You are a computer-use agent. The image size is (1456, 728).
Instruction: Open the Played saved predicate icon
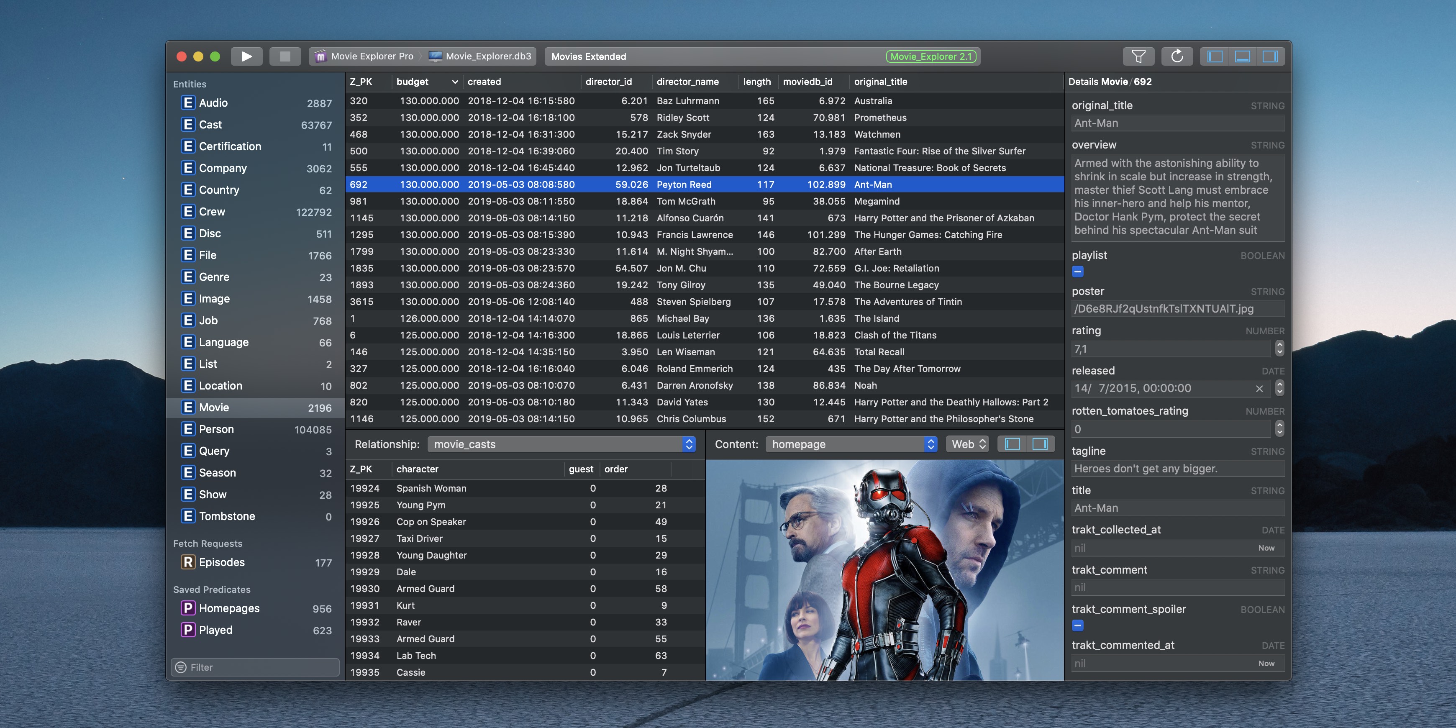click(188, 630)
